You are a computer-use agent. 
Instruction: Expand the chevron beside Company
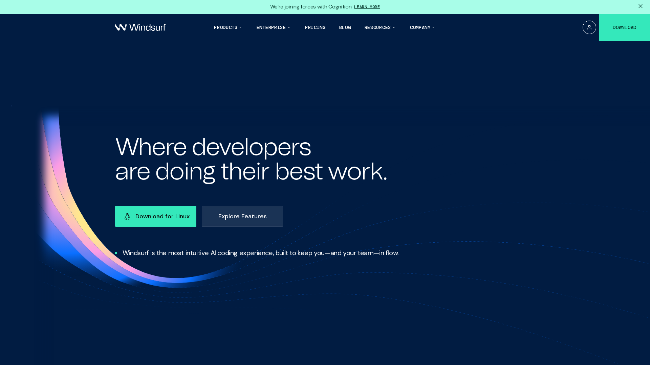(x=433, y=27)
